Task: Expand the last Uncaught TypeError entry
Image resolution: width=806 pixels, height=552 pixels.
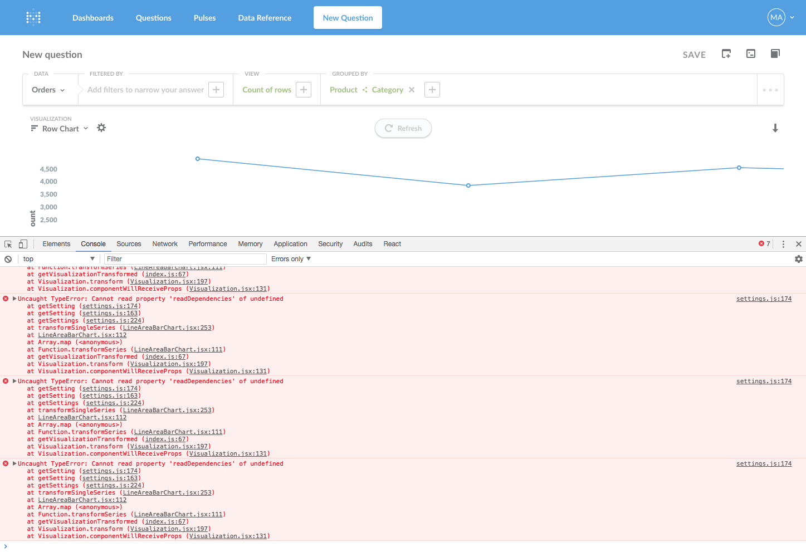Action: pos(14,463)
